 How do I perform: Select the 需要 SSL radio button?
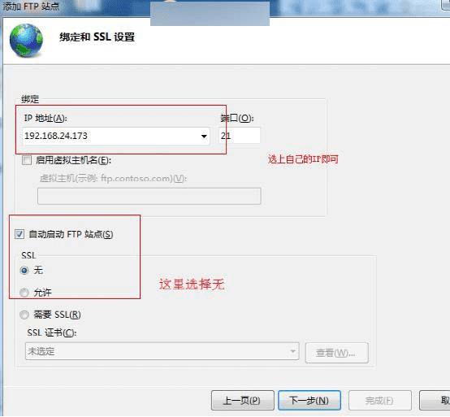click(x=24, y=315)
